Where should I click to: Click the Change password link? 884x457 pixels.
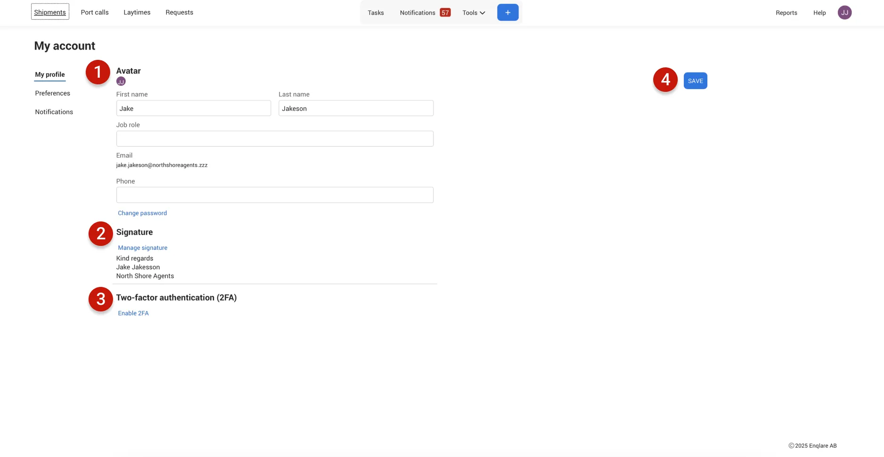click(142, 213)
